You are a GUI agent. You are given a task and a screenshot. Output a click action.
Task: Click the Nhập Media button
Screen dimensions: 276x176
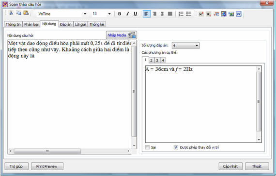pos(122,35)
